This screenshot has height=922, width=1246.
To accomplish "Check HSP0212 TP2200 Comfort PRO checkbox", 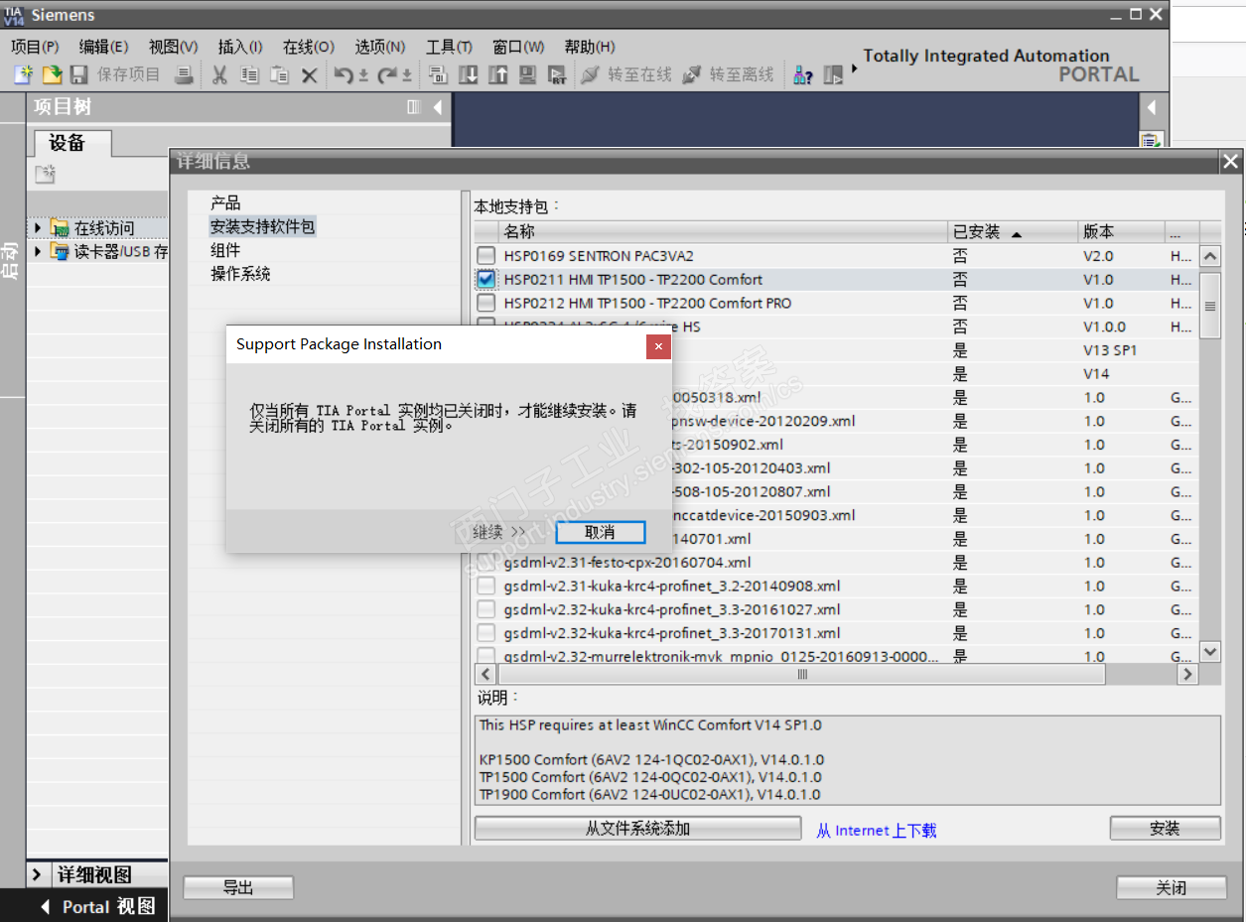I will point(485,304).
